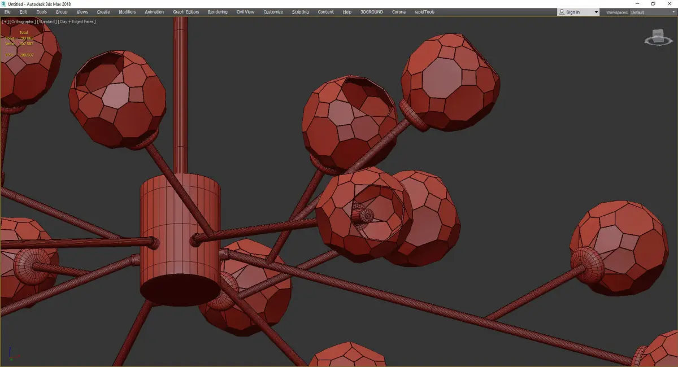678x367 pixels.
Task: Open the [+] viewport general menu
Action: click(5, 21)
